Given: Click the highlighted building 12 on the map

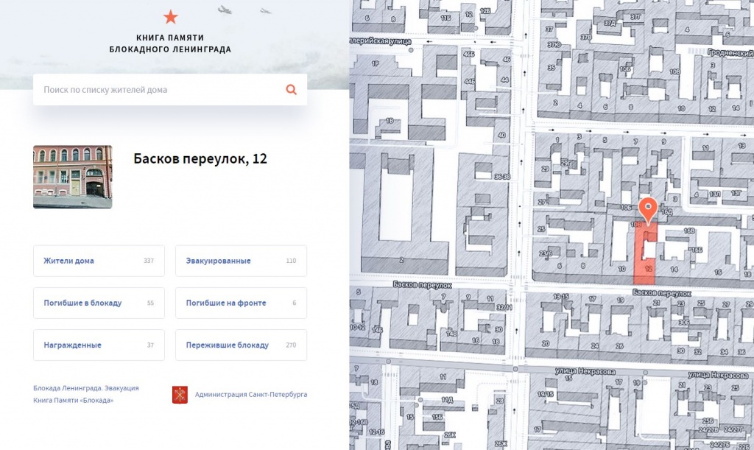Looking at the screenshot, I should [649, 269].
